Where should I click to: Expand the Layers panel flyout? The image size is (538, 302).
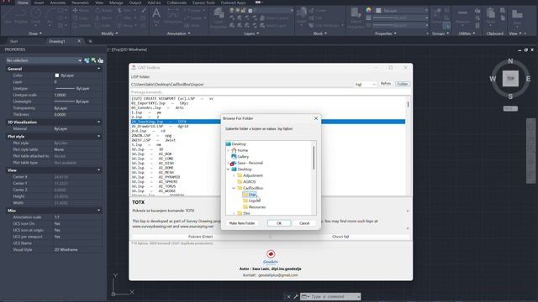click(251, 34)
